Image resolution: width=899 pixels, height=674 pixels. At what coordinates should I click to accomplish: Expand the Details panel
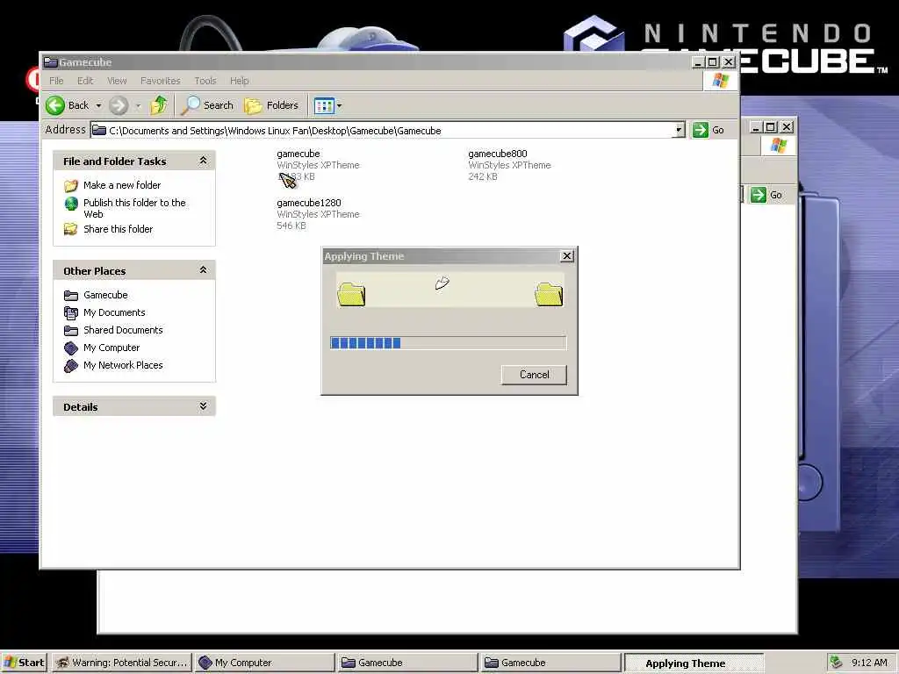pyautogui.click(x=203, y=406)
